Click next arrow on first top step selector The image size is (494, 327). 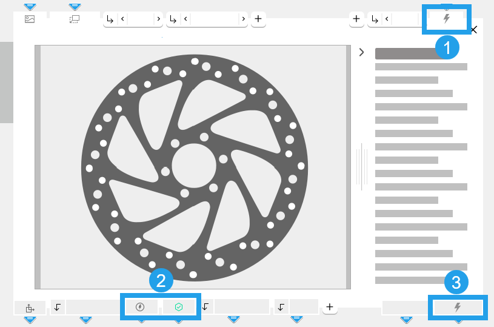pos(158,19)
